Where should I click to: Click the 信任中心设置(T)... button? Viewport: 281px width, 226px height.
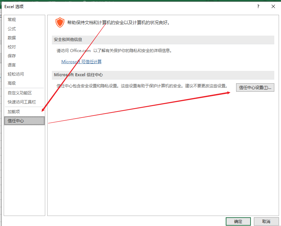[255, 88]
